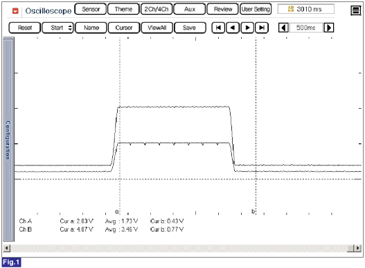
Task: Jump to last record with skip-to-end icon
Action: (x=262, y=28)
